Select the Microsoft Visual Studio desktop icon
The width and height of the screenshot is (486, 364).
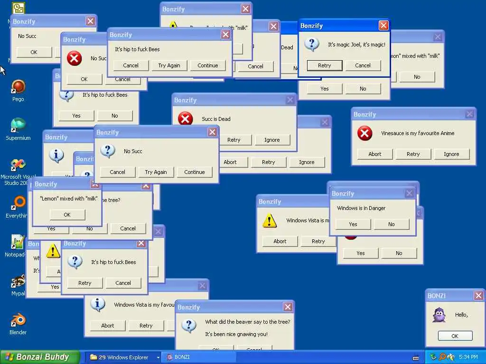pyautogui.click(x=18, y=165)
